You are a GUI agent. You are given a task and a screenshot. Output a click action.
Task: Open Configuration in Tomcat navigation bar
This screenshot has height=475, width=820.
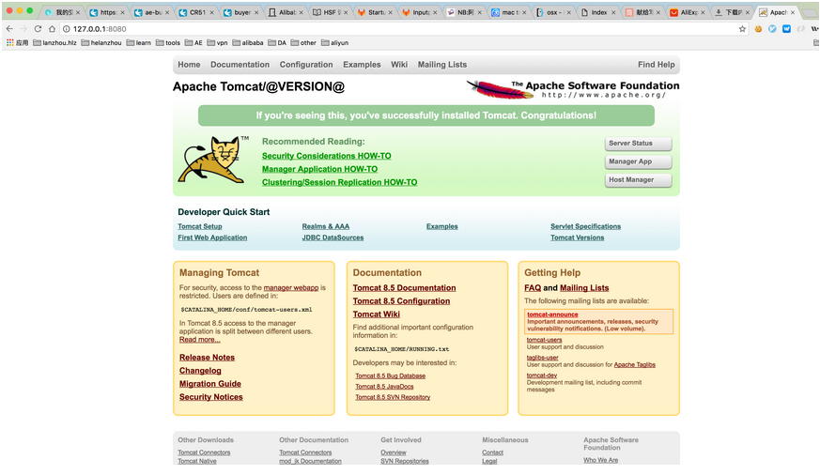(306, 65)
